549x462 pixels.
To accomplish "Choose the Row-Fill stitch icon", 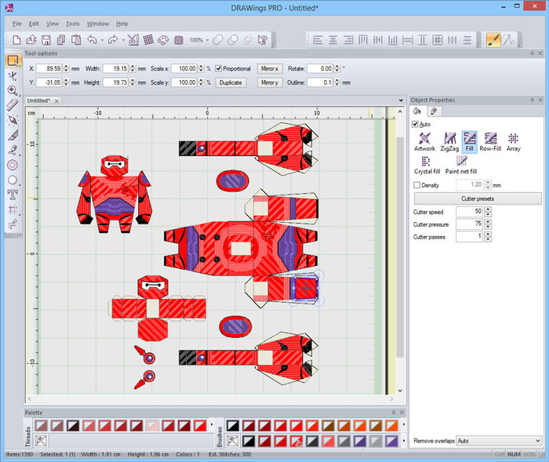I will pyautogui.click(x=490, y=141).
